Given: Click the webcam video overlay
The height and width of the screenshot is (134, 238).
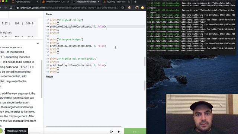Looking at the screenshot, I should point(202,114).
